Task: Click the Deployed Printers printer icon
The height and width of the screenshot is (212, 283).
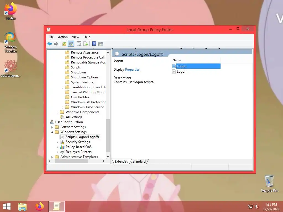Action: point(62,152)
